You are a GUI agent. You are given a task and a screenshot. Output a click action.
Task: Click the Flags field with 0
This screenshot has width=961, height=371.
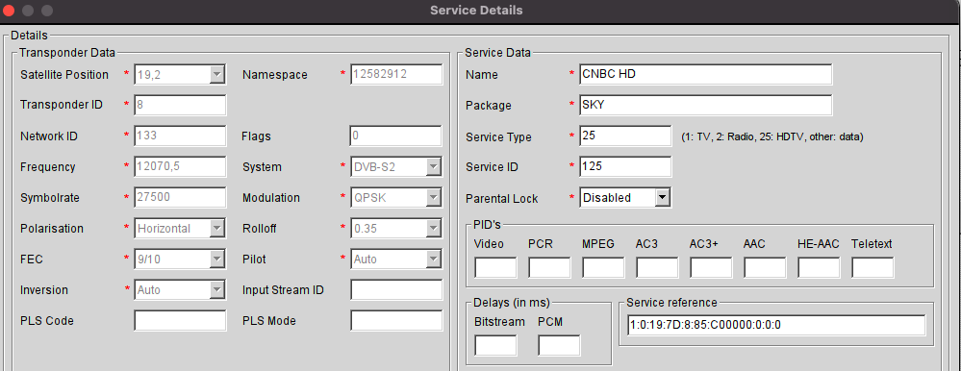[x=396, y=136]
